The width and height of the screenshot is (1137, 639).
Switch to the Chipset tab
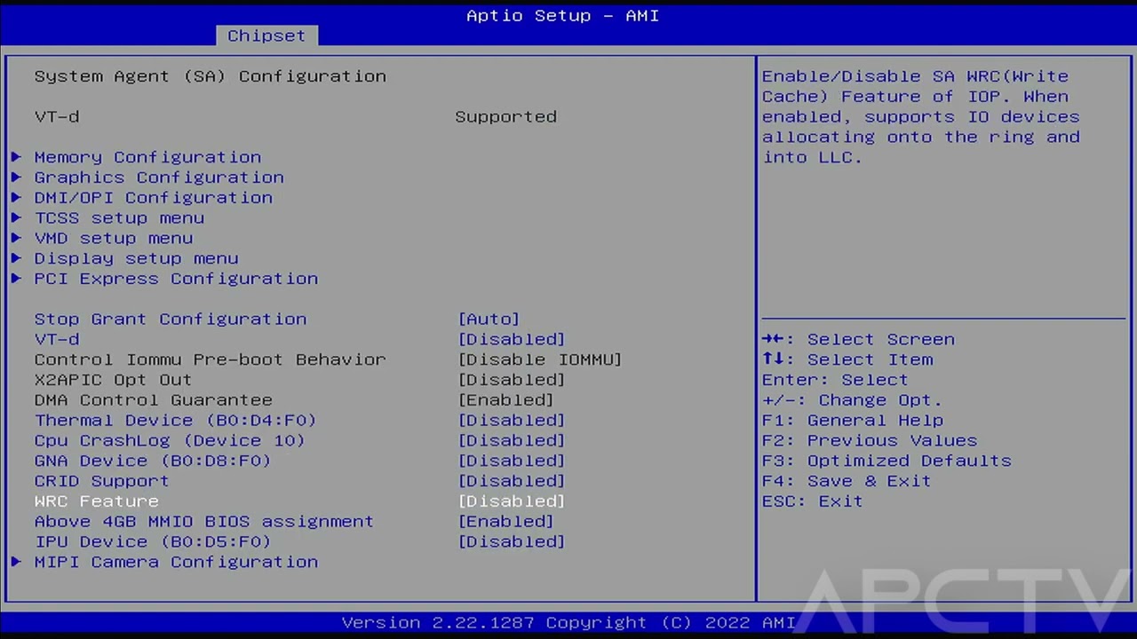click(266, 35)
